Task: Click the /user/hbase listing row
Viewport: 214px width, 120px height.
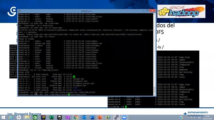Action: point(58,52)
